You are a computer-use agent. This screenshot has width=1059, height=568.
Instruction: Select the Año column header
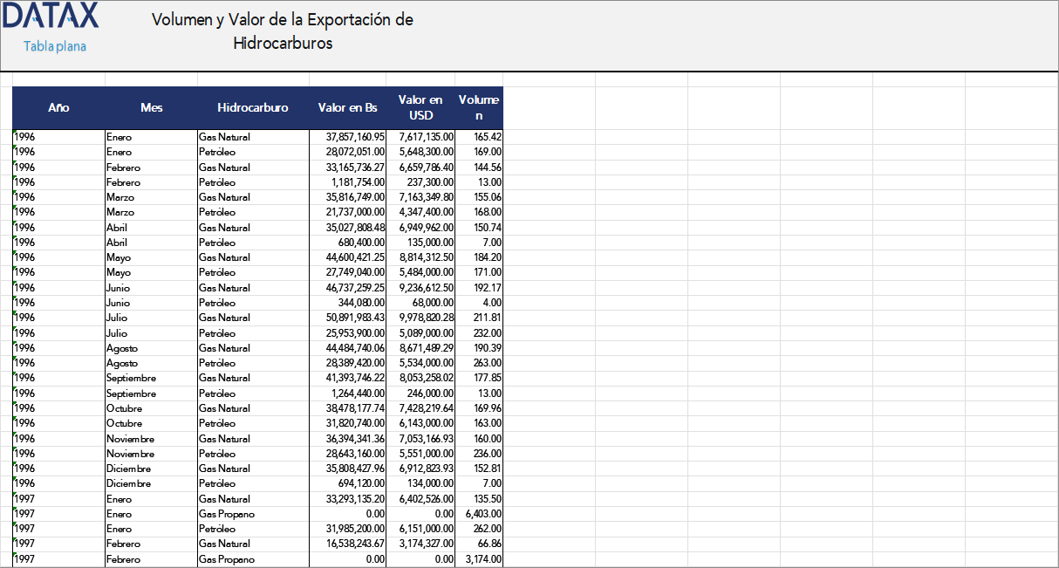(58, 108)
